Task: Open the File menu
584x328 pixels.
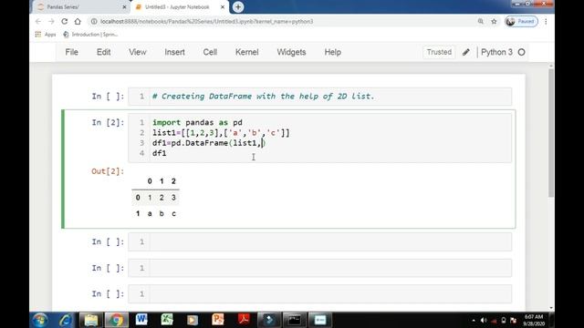Action: click(x=71, y=52)
